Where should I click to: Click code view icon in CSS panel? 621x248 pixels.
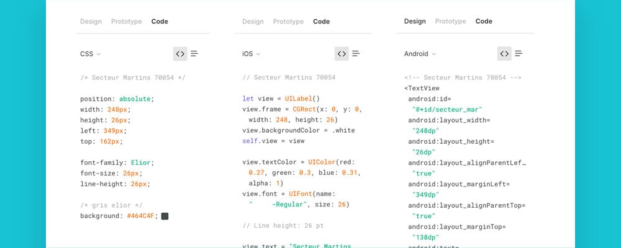point(180,54)
